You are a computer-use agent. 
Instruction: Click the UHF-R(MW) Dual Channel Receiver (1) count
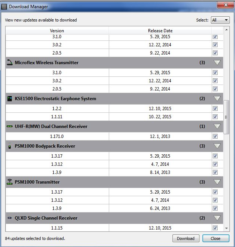tap(202, 126)
